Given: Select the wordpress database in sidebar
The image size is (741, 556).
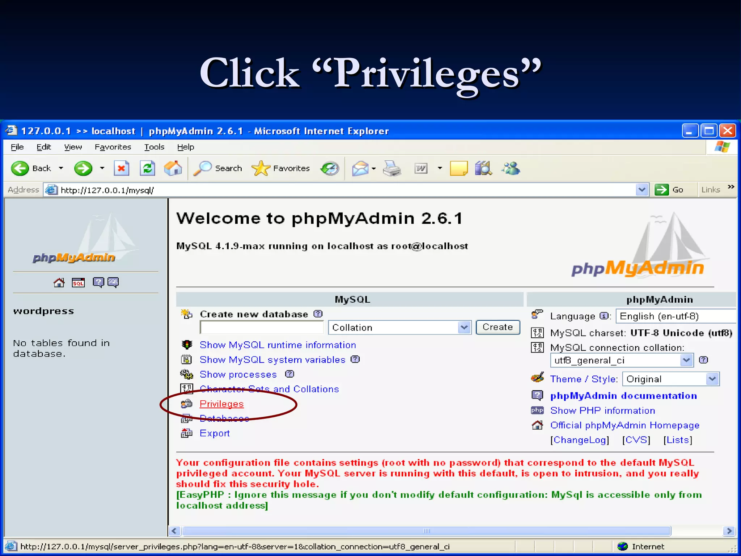Looking at the screenshot, I should click(x=43, y=311).
